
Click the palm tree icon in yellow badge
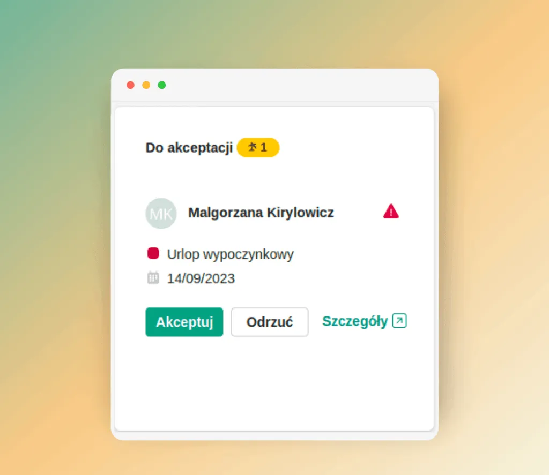(x=252, y=147)
